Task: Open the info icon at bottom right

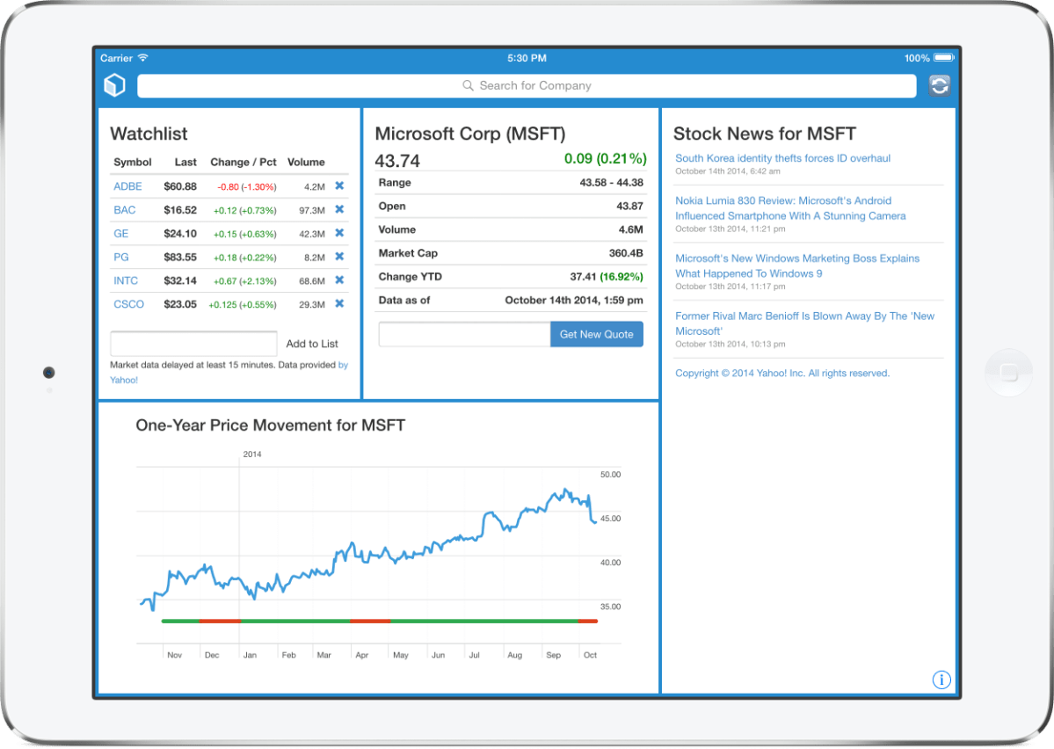Action: [941, 680]
